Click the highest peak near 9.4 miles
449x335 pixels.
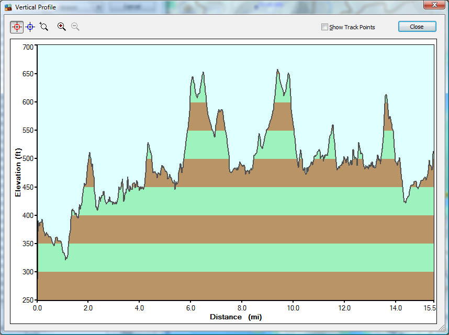(278, 70)
